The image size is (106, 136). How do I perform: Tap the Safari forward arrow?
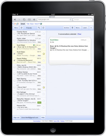[x=19, y=20]
